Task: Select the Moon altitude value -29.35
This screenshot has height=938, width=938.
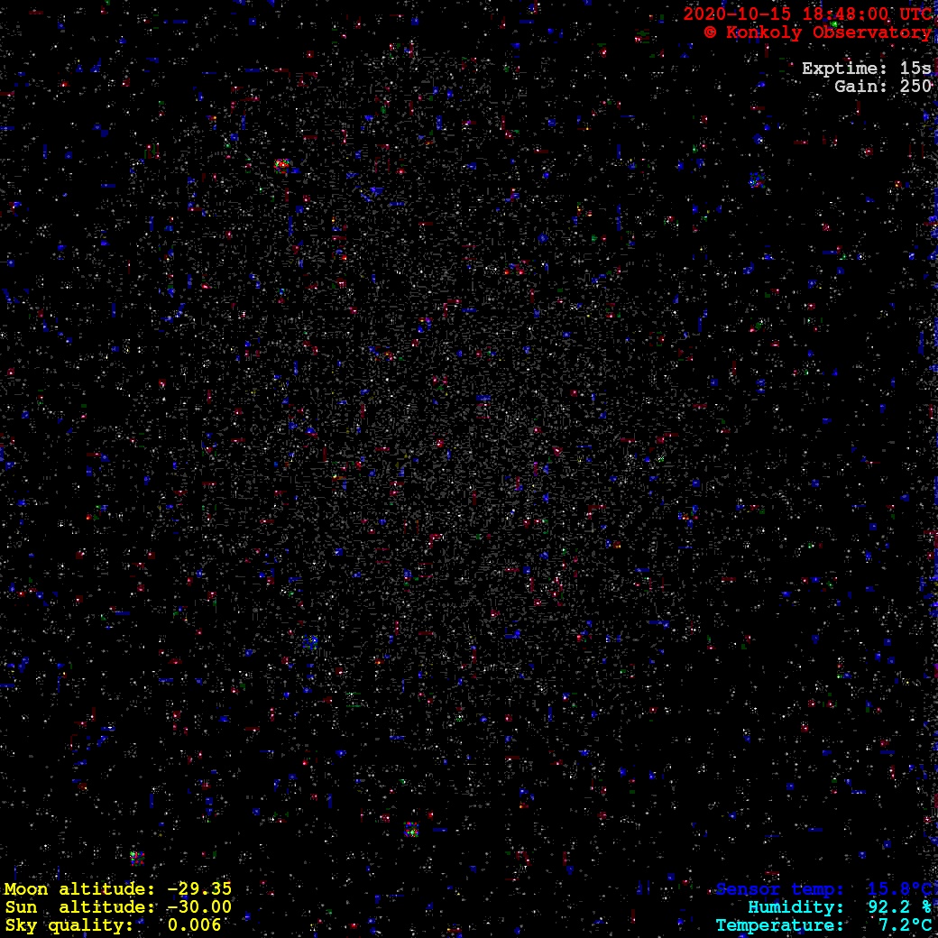Action: point(198,889)
